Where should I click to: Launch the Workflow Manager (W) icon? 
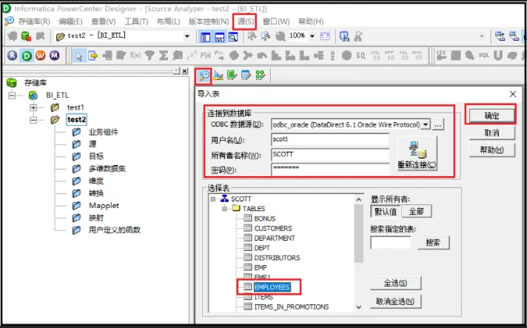(x=40, y=56)
